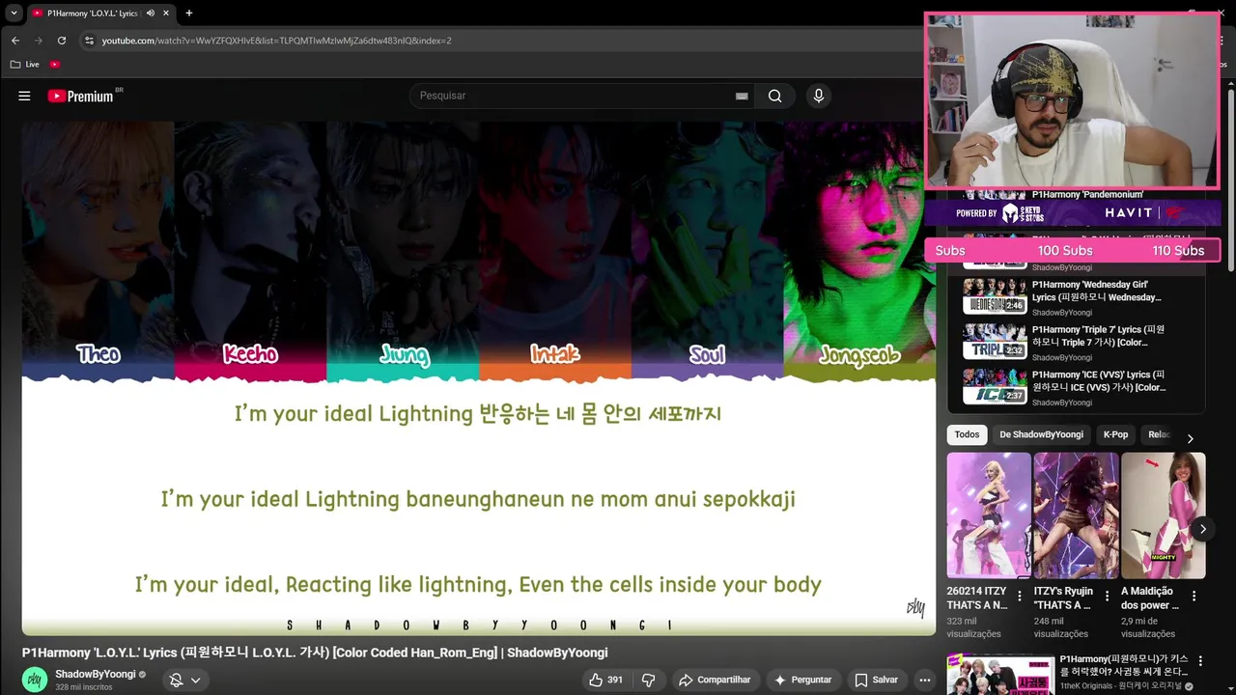The height and width of the screenshot is (695, 1236).
Task: Open ShadowByYoongi channel name link
Action: tap(96, 674)
